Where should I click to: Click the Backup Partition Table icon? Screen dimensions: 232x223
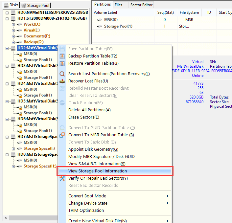click(x=62, y=56)
